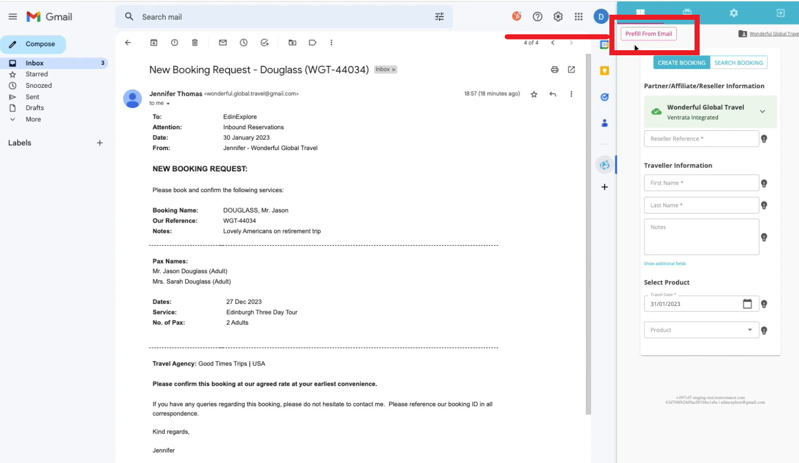Click the Notes text area
This screenshot has width=799, height=463.
(x=702, y=237)
